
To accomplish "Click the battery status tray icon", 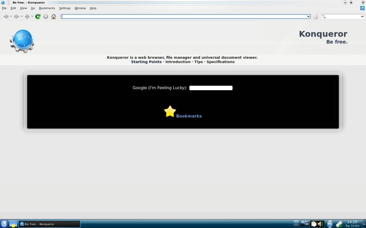I will point(339,224).
